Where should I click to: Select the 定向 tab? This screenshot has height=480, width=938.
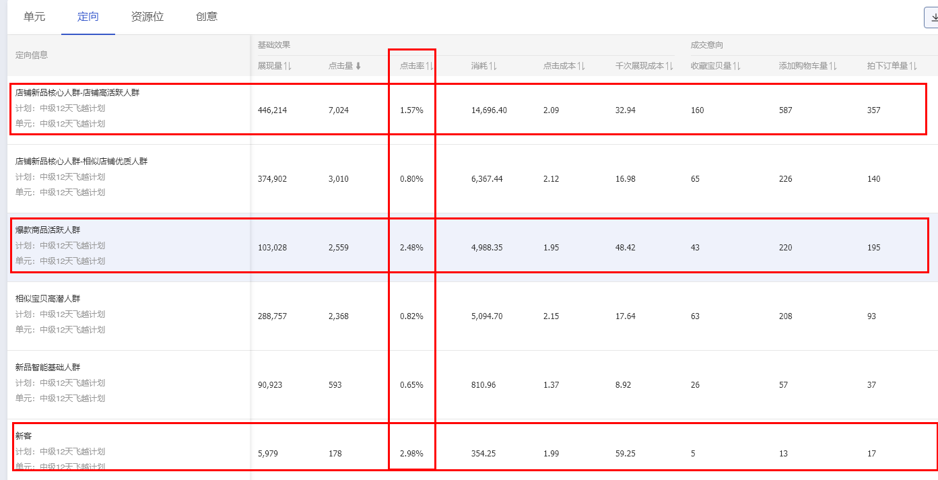(x=88, y=17)
